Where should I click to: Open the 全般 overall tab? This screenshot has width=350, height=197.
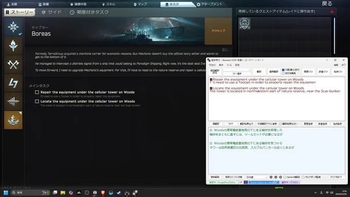(x=12, y=5)
